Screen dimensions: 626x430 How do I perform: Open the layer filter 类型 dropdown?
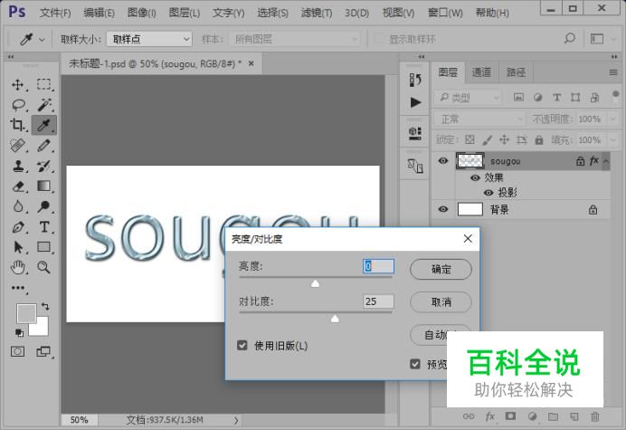point(468,97)
